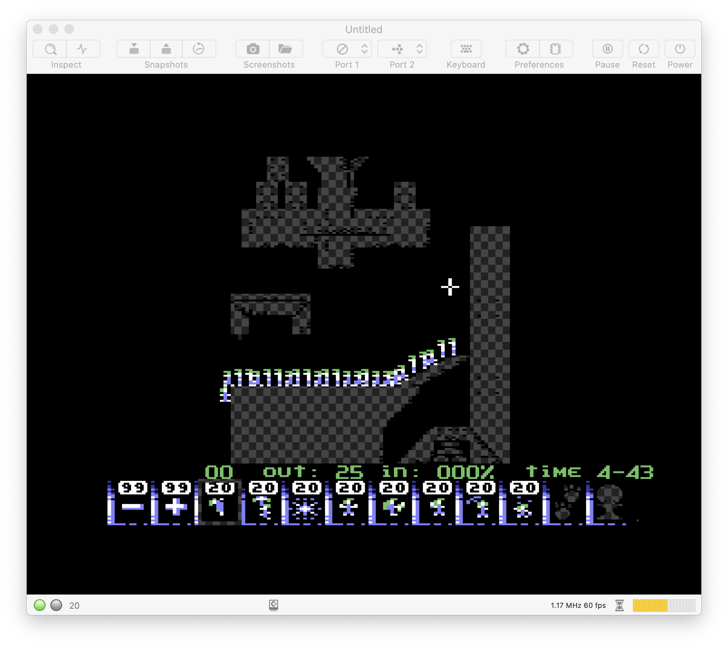Click the drive track number 20
The image size is (728, 648).
74,606
